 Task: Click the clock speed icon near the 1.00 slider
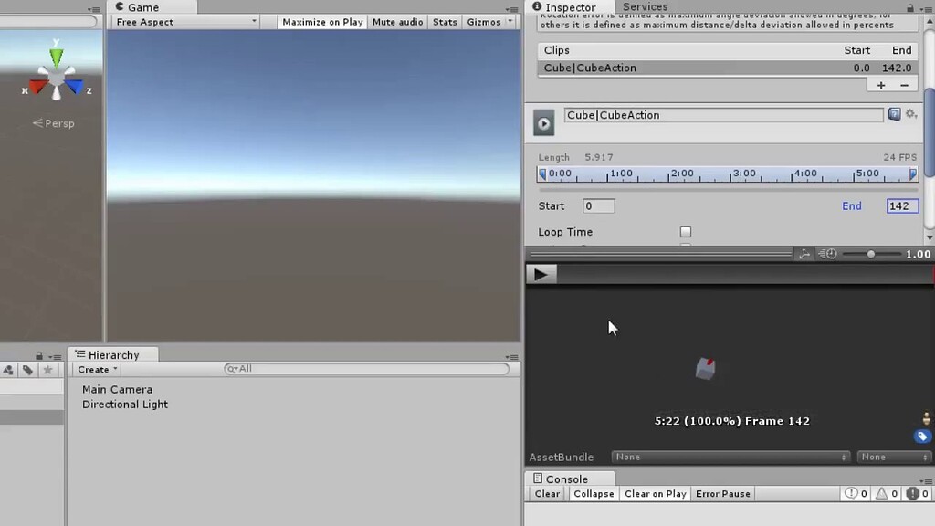[x=827, y=253]
